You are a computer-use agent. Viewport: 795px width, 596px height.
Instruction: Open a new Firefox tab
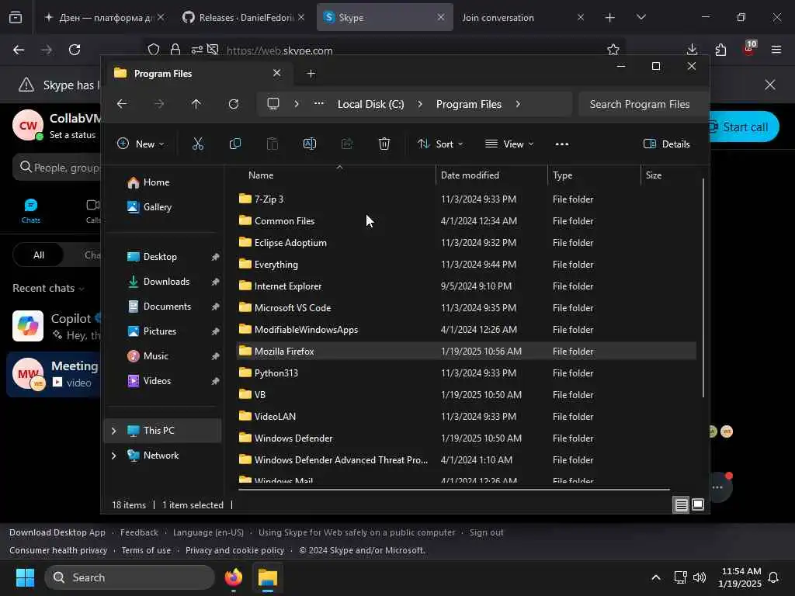pos(610,18)
